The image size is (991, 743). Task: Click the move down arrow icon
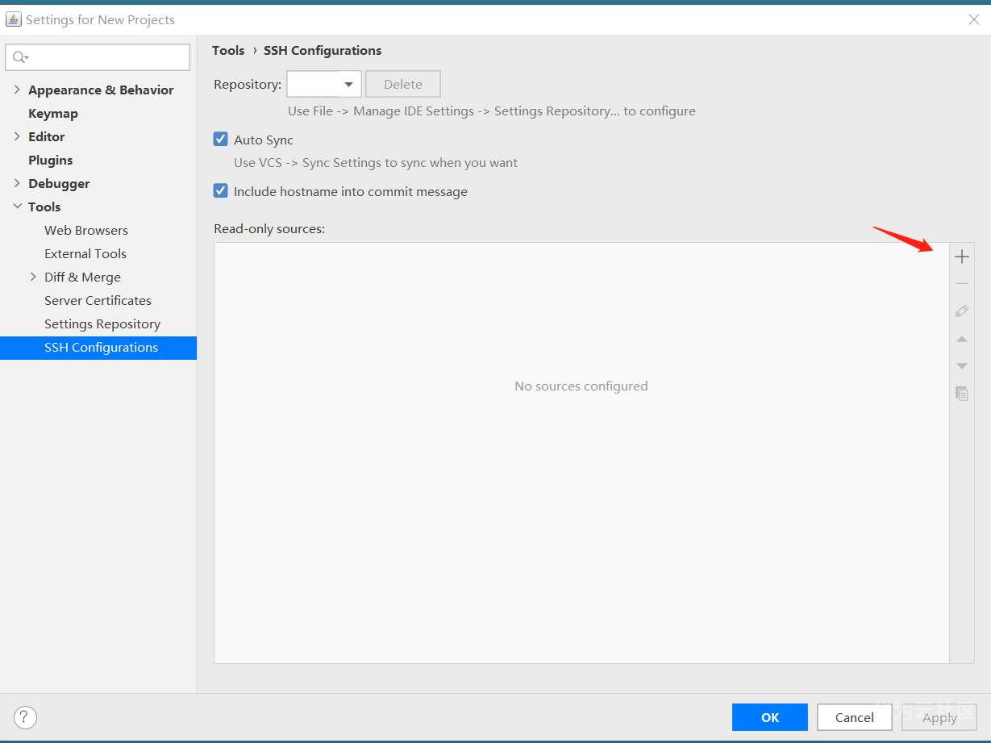(961, 366)
